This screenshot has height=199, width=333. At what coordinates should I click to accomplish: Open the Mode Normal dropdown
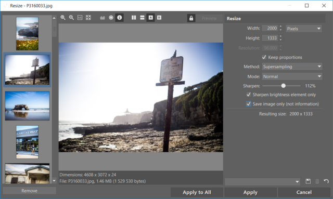tap(292, 76)
